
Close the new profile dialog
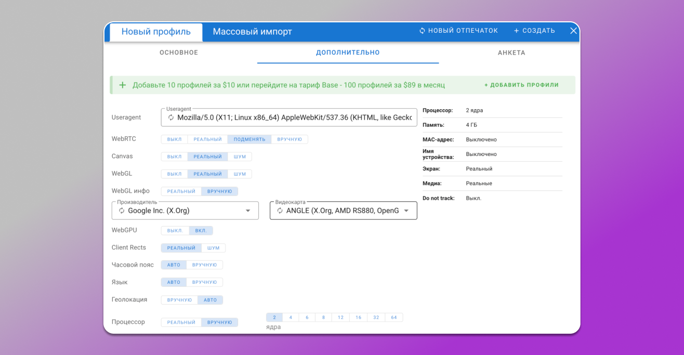tap(573, 31)
